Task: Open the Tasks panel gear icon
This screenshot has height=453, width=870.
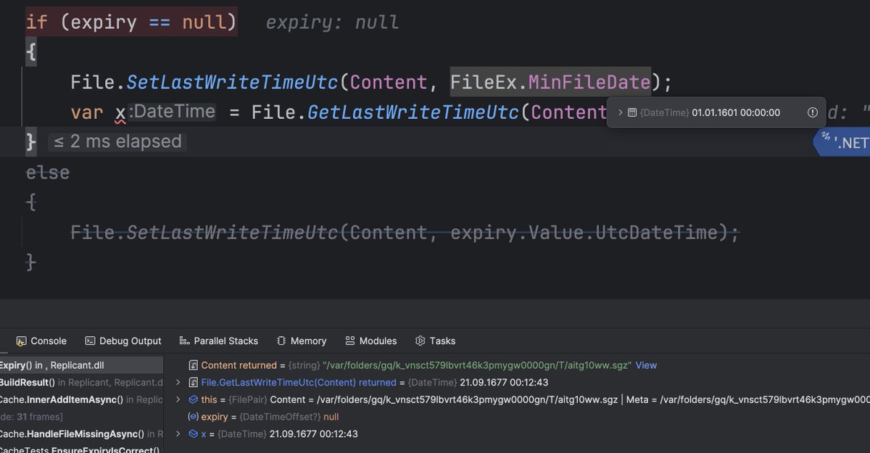Action: click(x=418, y=341)
